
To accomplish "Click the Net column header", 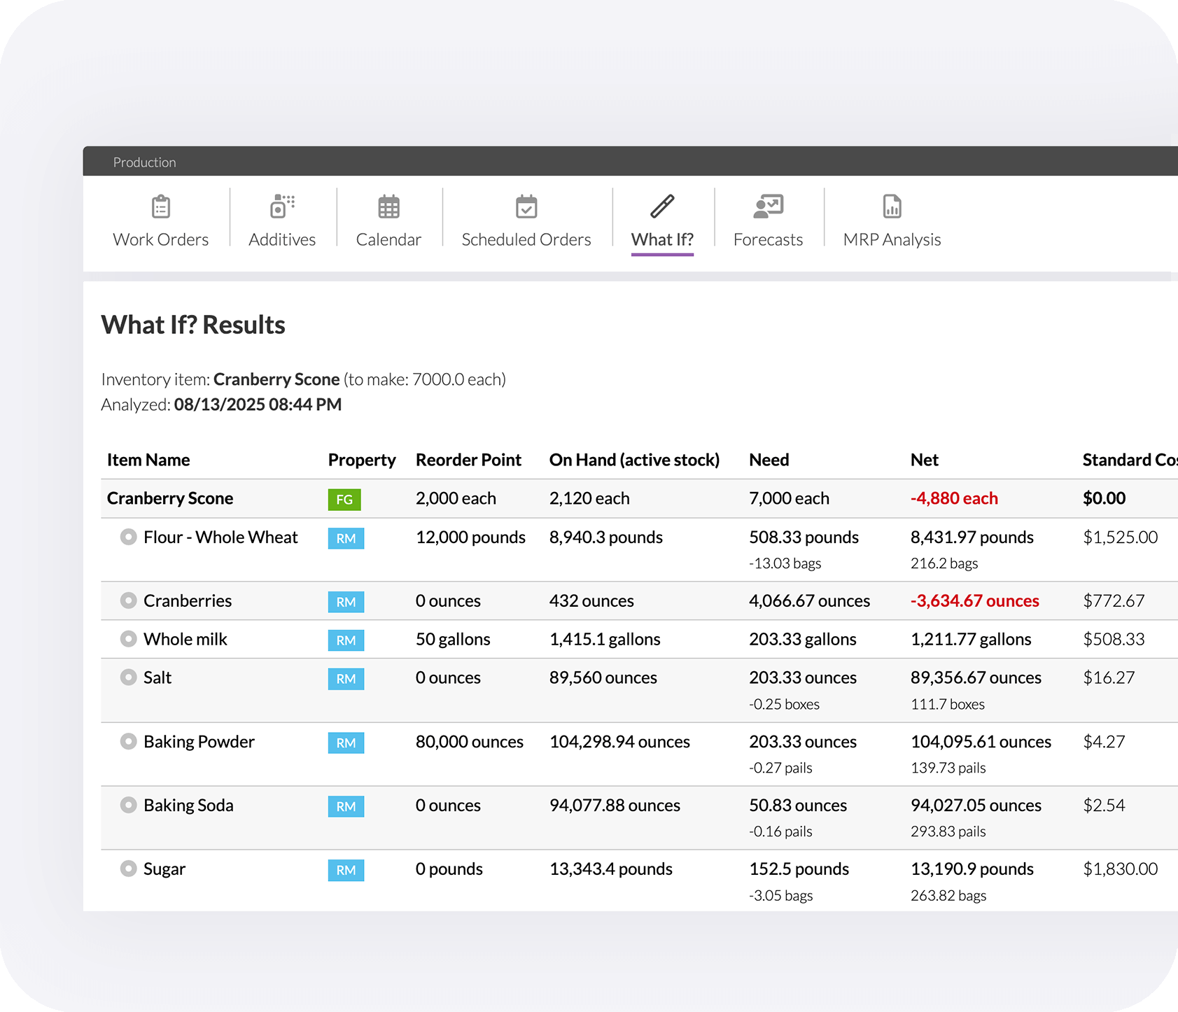I will coord(924,460).
